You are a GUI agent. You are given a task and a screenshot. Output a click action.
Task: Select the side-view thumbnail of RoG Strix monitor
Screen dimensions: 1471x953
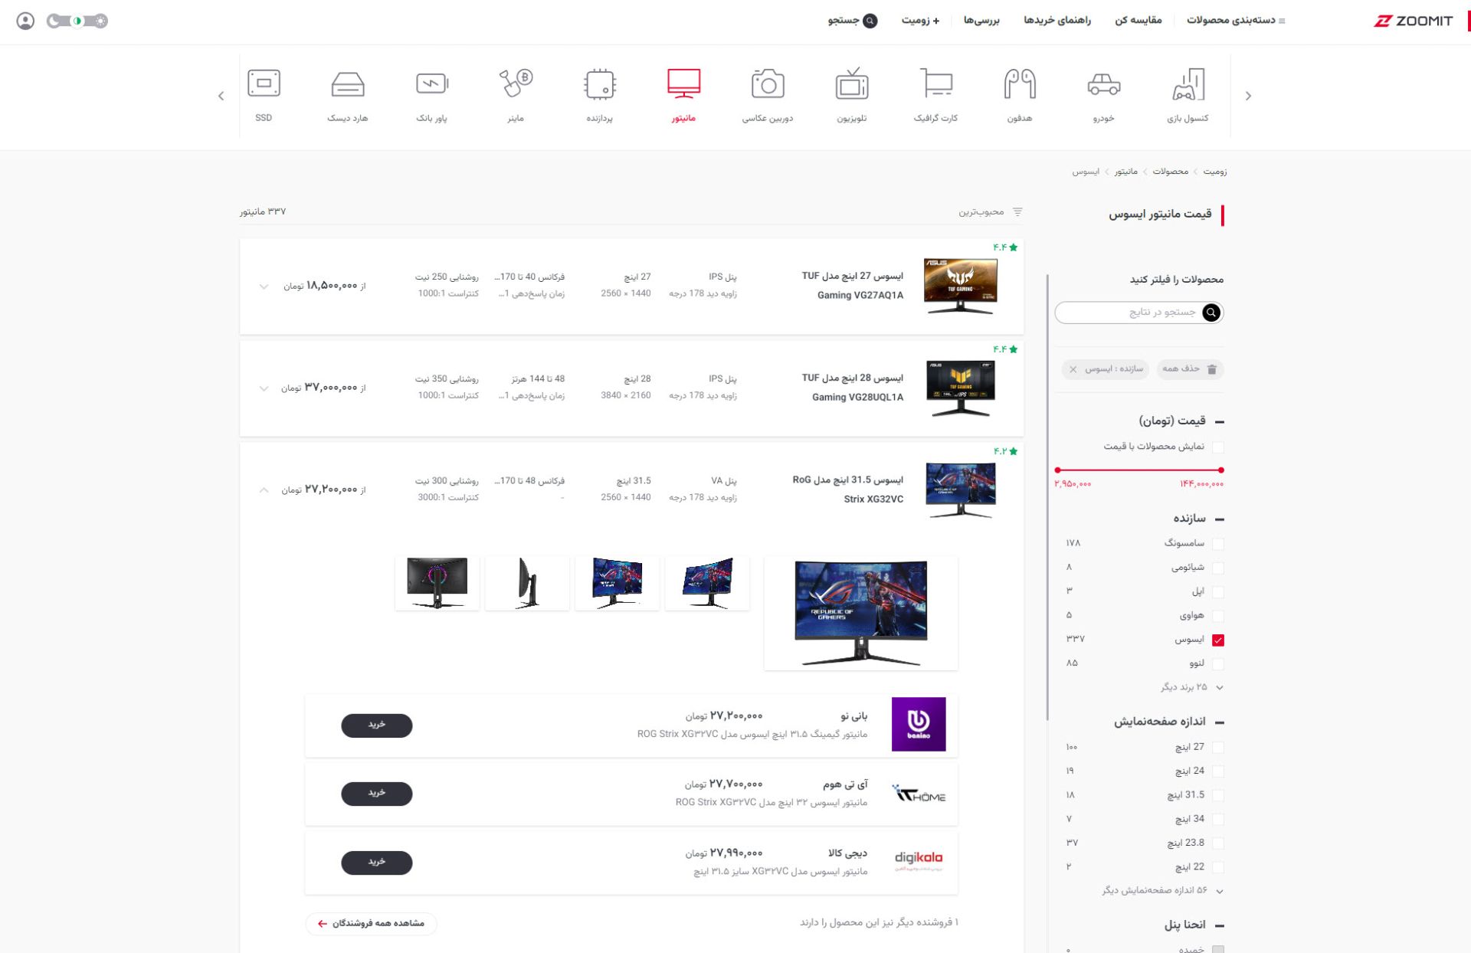point(526,581)
